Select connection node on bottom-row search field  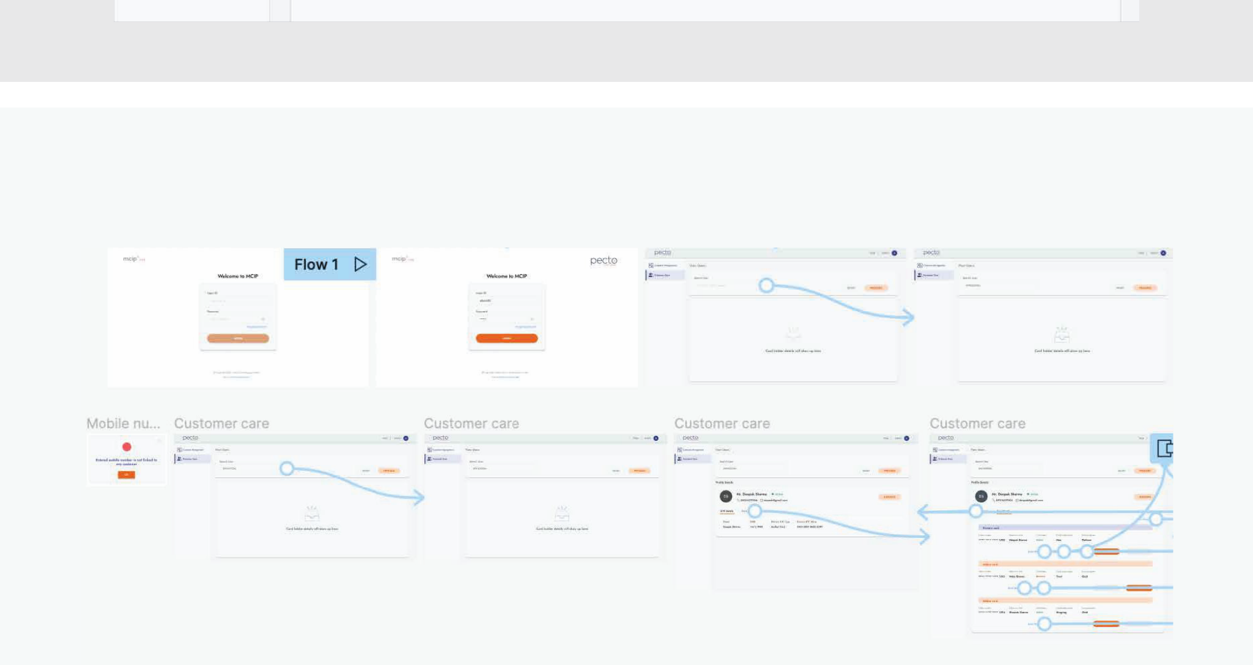click(x=287, y=469)
